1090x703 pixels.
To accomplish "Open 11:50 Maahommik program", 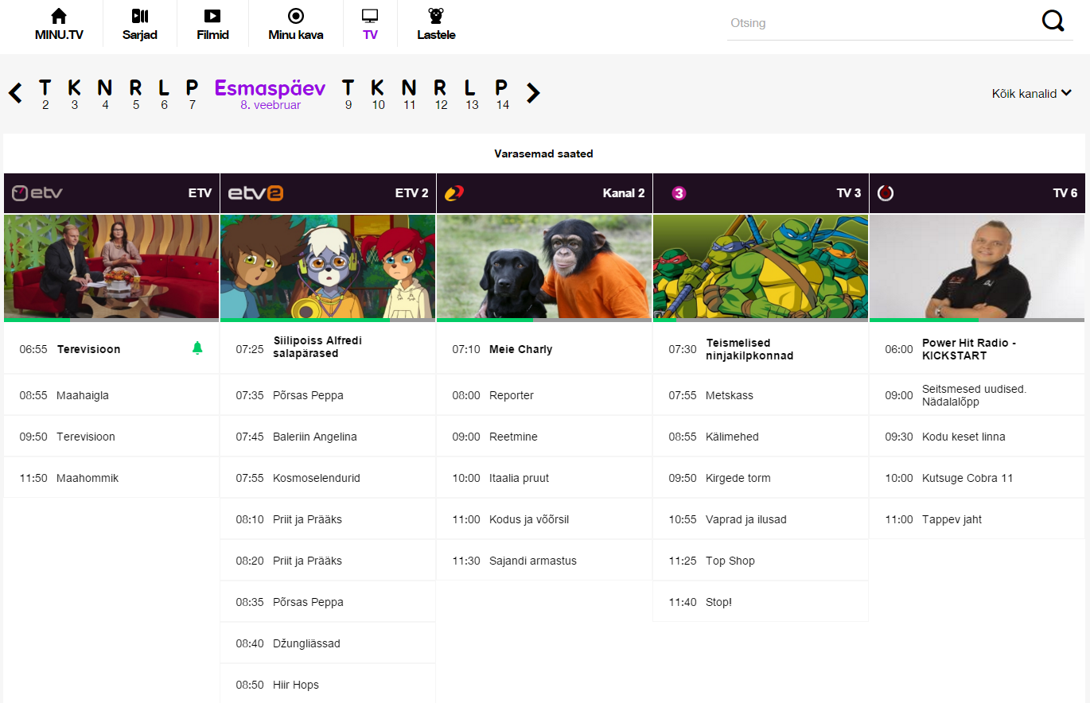I will click(111, 478).
